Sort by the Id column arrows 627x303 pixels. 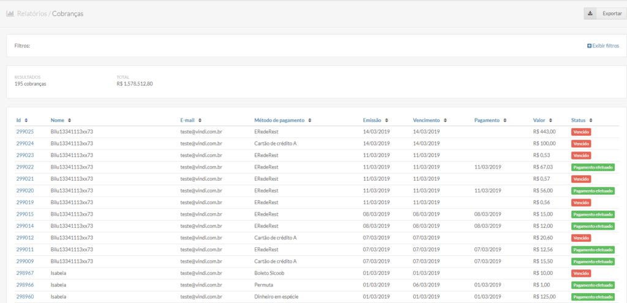(26, 120)
